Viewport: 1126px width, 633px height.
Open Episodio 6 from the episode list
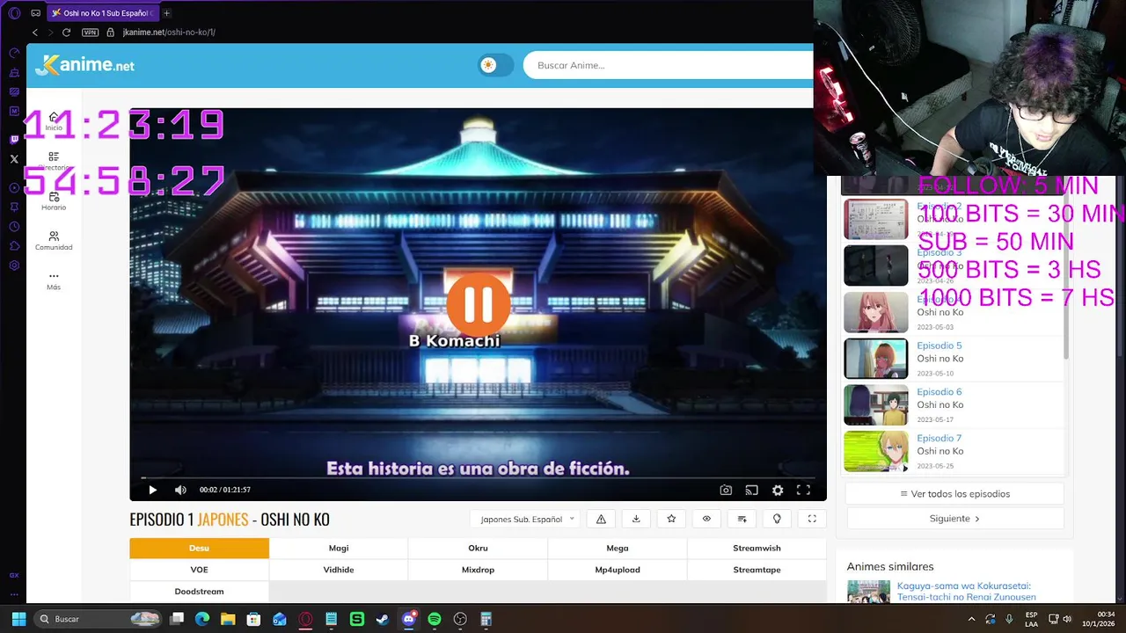pos(939,392)
